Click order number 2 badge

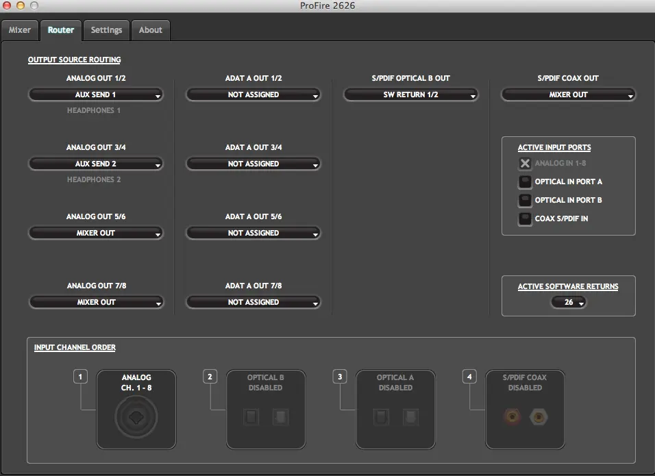210,377
